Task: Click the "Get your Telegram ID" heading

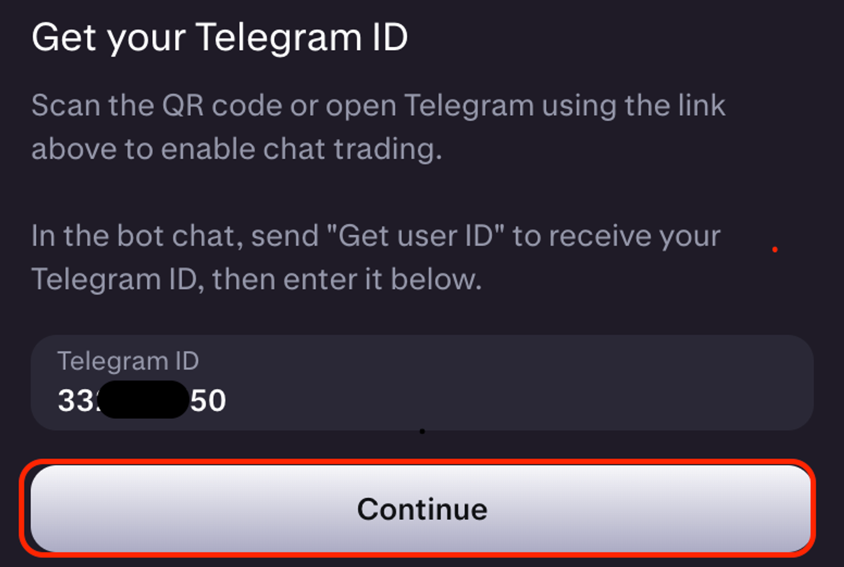Action: (220, 37)
